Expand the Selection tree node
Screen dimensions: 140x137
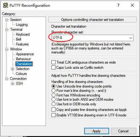point(12,69)
